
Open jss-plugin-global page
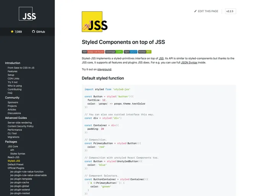19,186
